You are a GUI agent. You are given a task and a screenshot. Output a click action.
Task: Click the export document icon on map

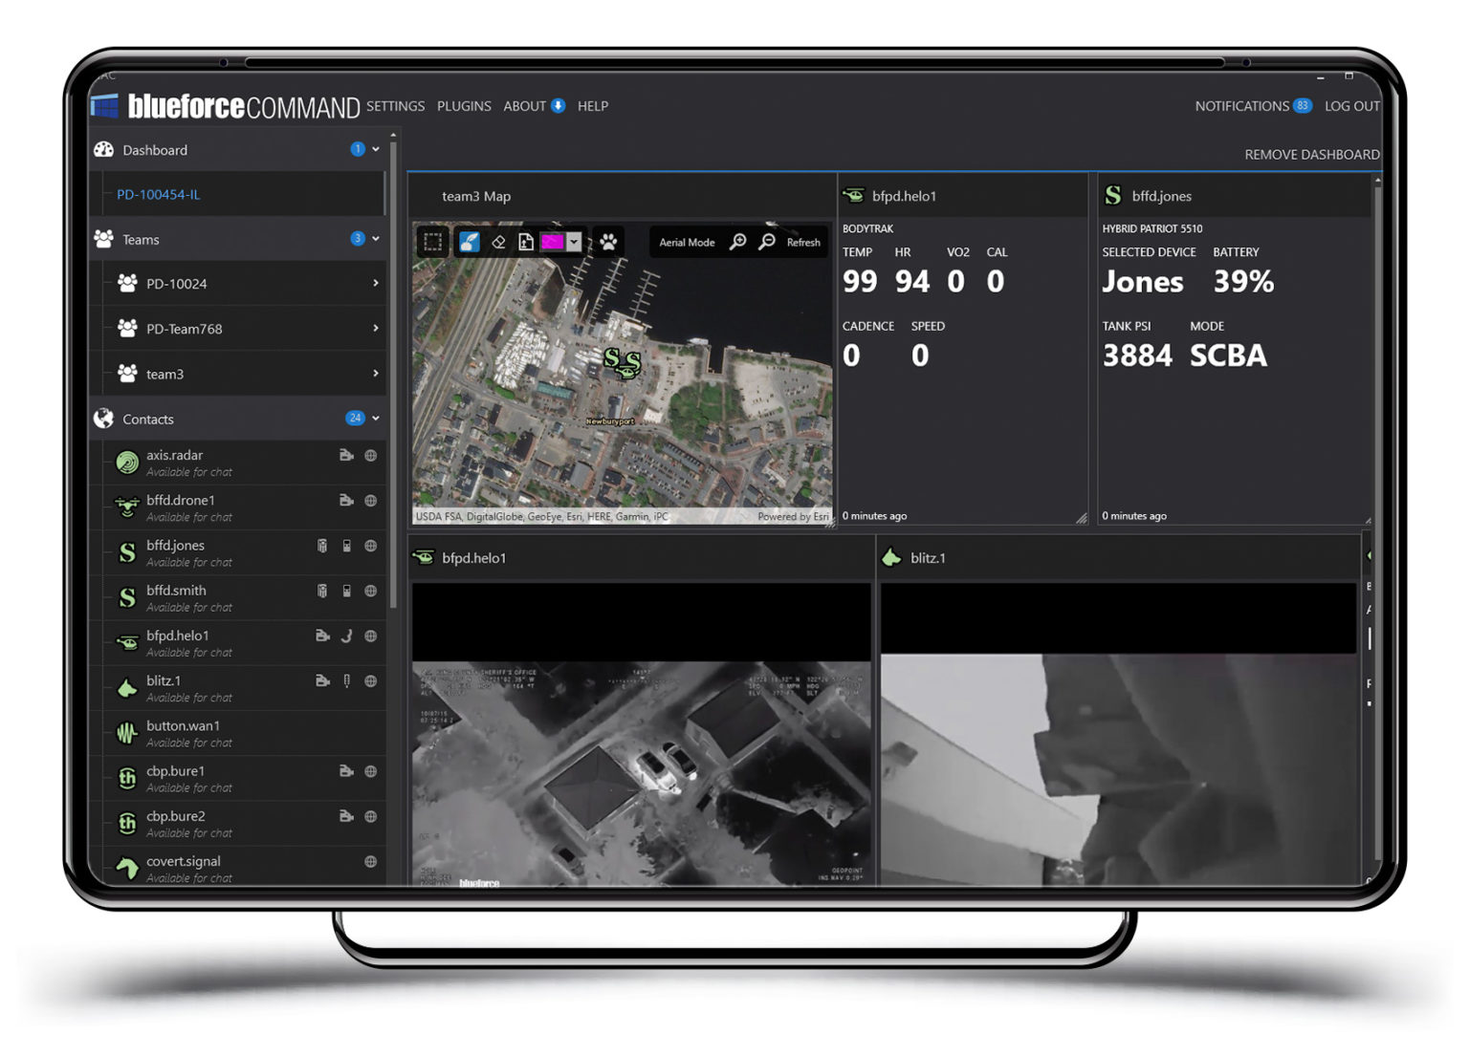[x=525, y=242]
